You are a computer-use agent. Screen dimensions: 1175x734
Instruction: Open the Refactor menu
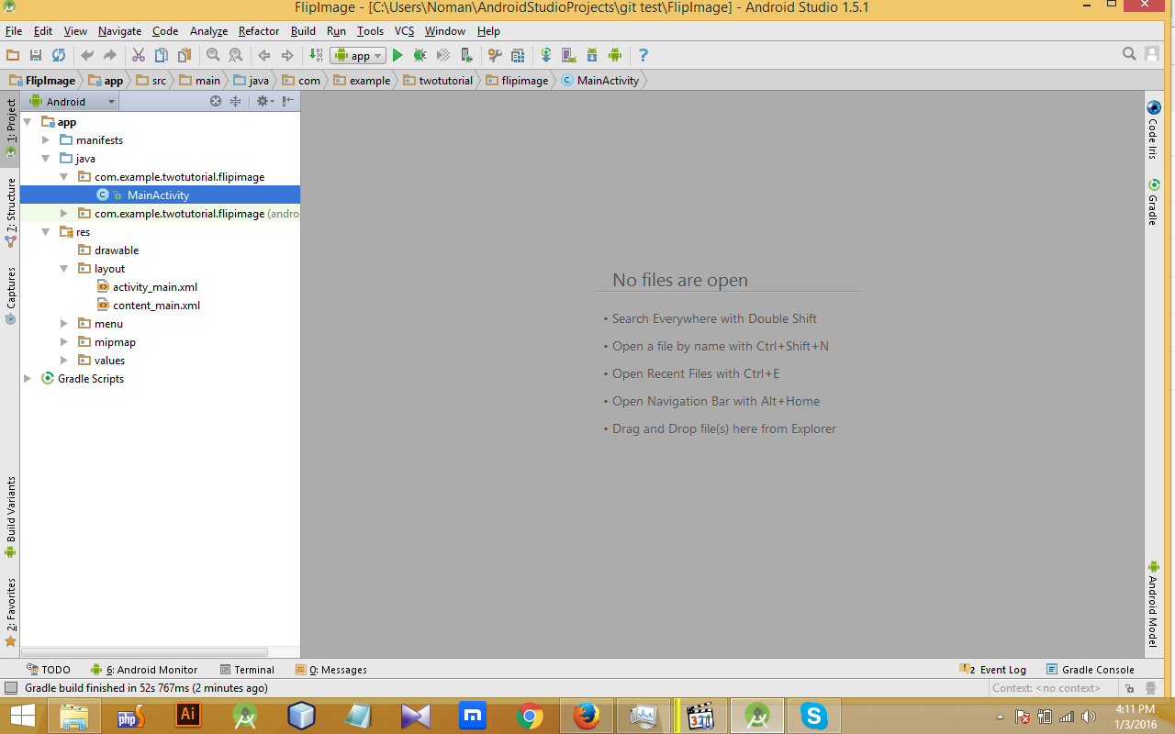tap(258, 30)
